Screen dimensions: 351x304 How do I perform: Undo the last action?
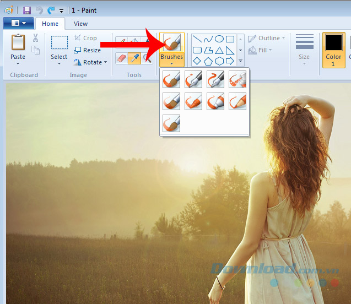(39, 10)
